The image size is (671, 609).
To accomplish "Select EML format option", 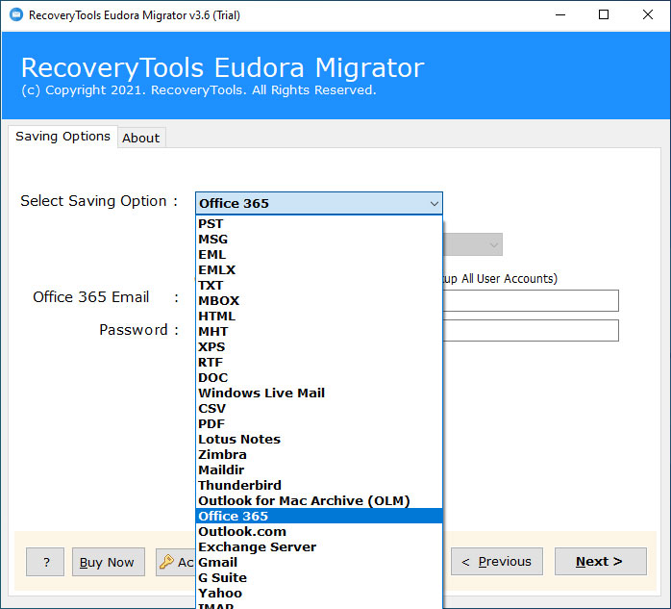I will tap(319, 255).
